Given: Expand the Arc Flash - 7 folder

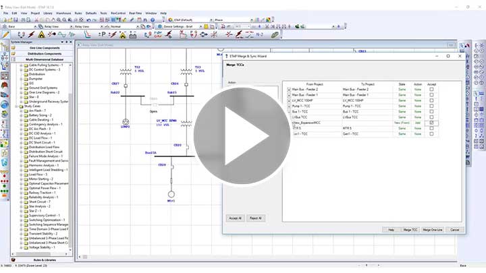Looking at the screenshot, I should [x=21, y=111].
